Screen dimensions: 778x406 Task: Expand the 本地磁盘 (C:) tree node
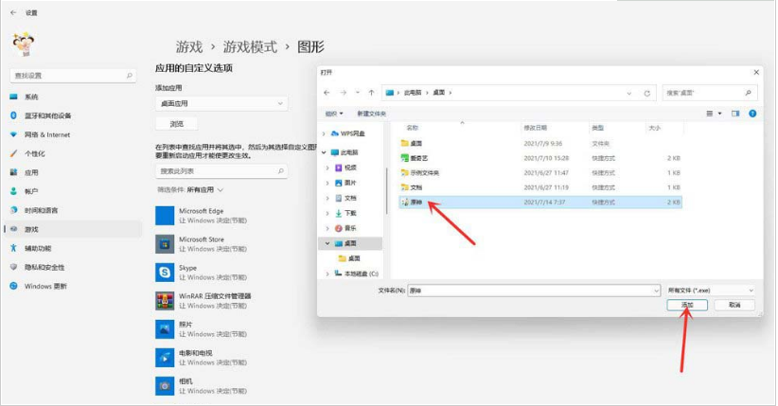click(x=327, y=274)
